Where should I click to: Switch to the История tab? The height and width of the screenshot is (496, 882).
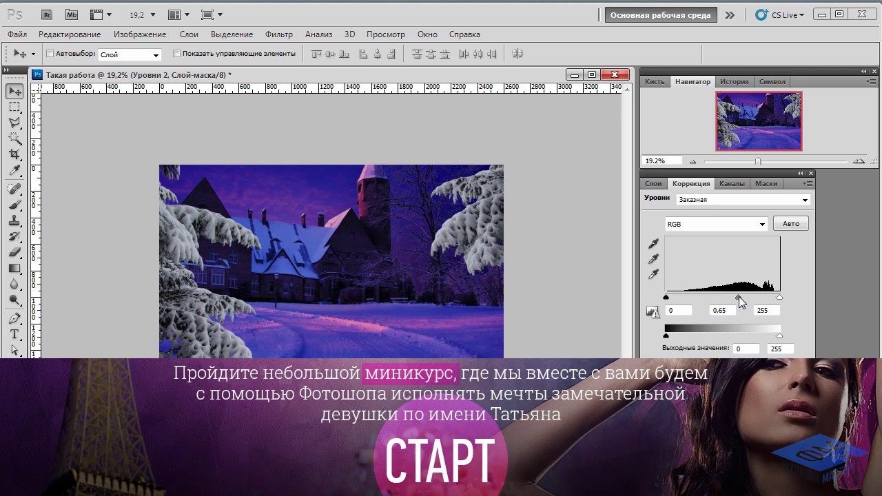point(734,81)
